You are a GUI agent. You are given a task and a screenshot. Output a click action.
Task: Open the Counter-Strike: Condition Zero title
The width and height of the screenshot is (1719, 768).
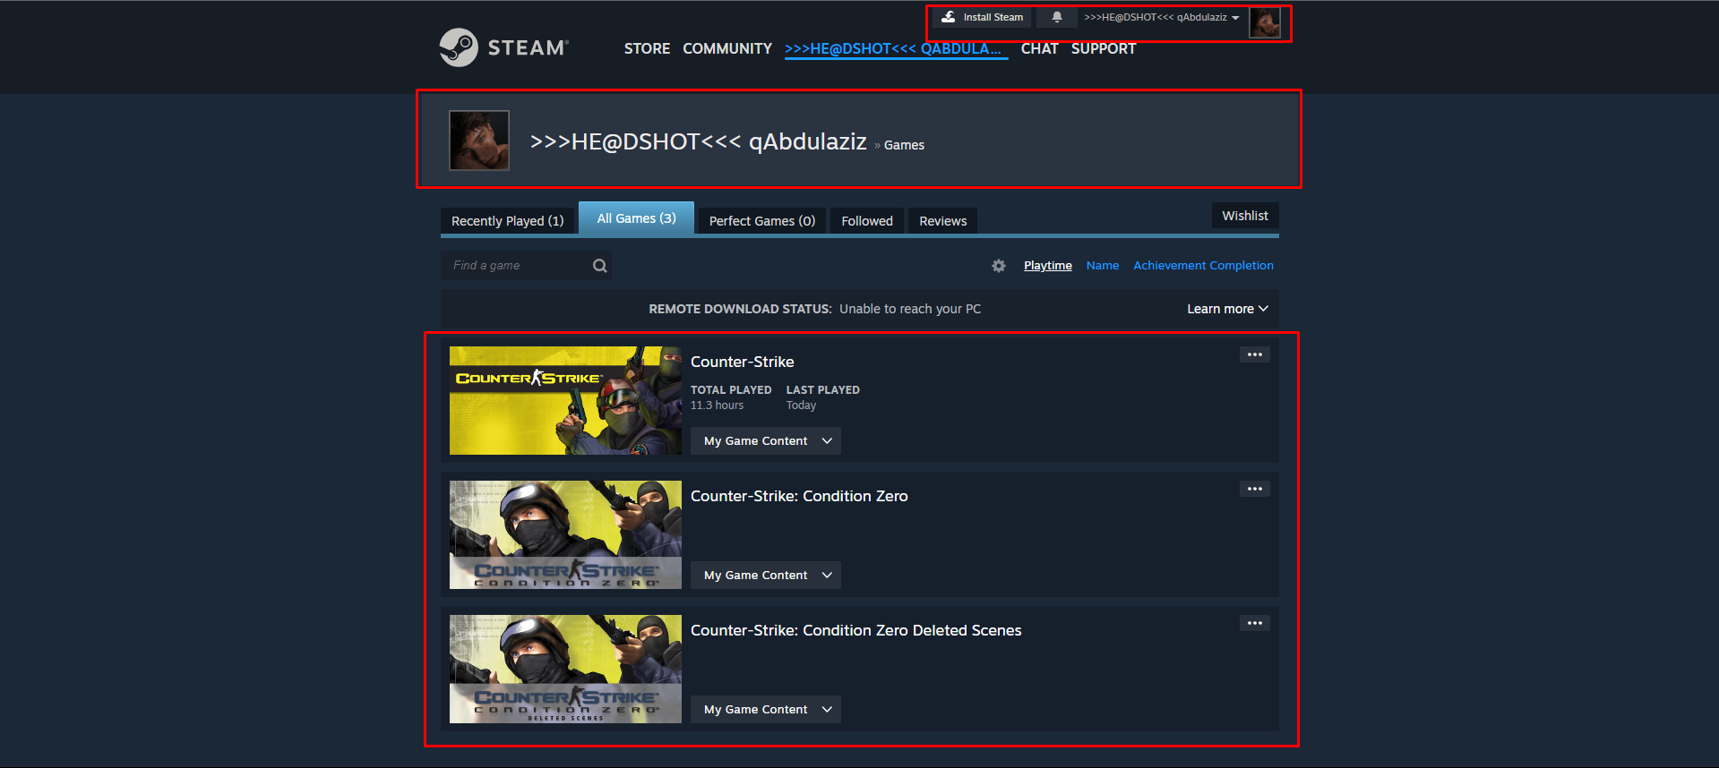pyautogui.click(x=799, y=496)
